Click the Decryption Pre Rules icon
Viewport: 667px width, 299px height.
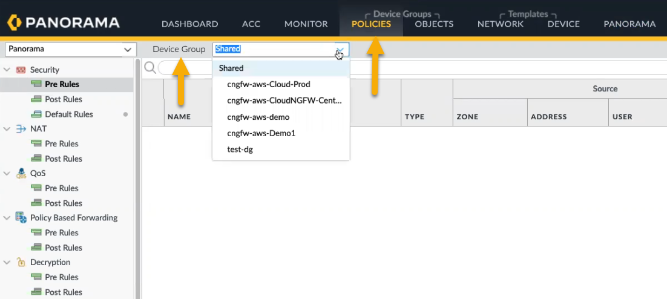click(36, 277)
